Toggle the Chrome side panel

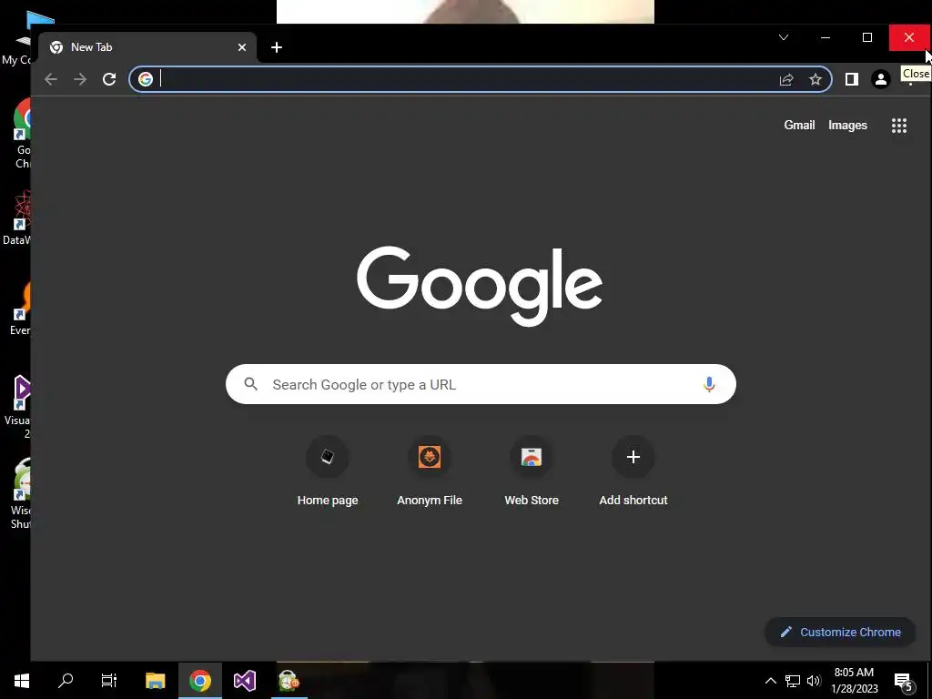click(x=852, y=79)
